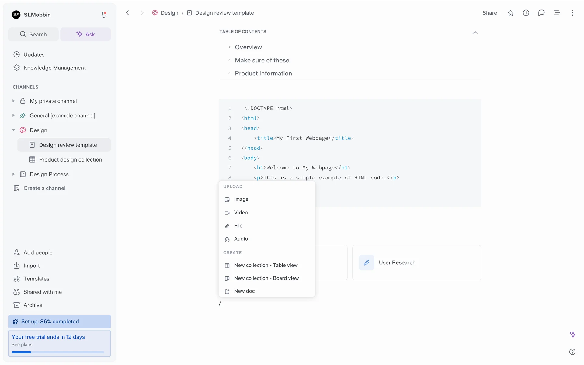584x365 pixels.
Task: Open the document info icon
Action: point(526,13)
